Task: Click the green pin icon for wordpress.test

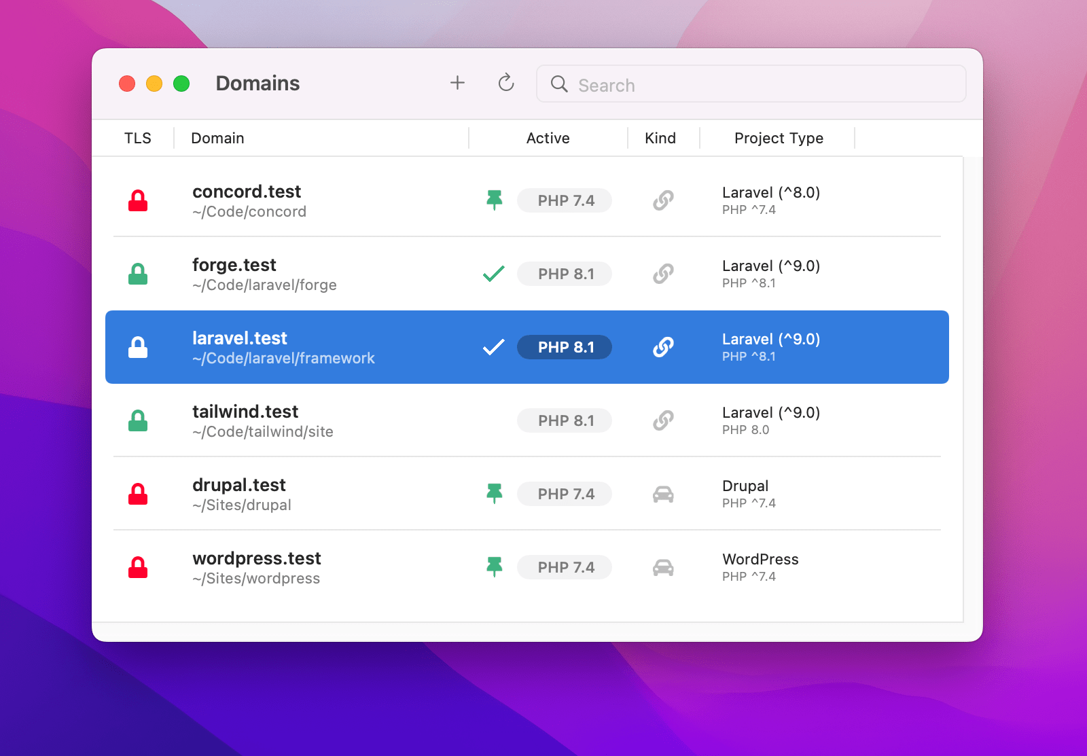Action: (495, 567)
